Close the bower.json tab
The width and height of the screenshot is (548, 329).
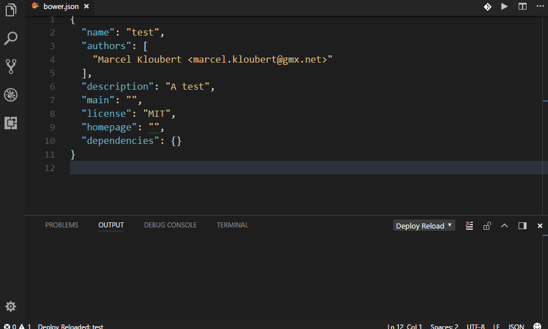pos(86,6)
